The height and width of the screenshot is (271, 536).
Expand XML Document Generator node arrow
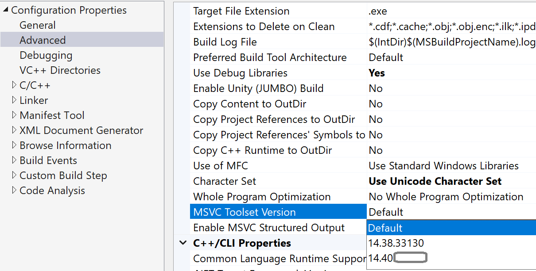click(14, 130)
